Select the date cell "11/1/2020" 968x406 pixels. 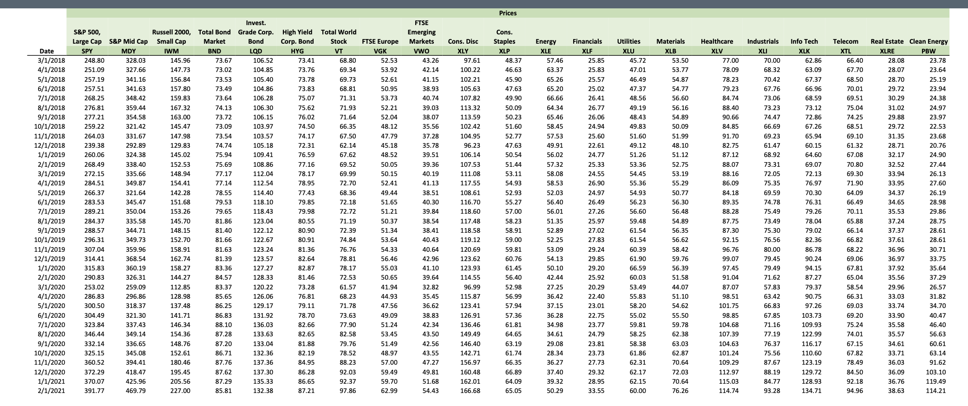[50, 362]
